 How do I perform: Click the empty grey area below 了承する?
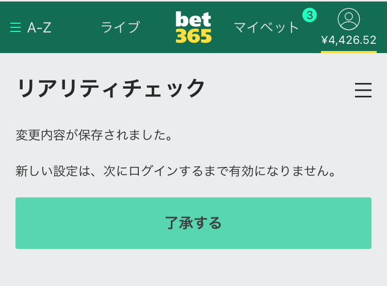[x=193, y=267]
